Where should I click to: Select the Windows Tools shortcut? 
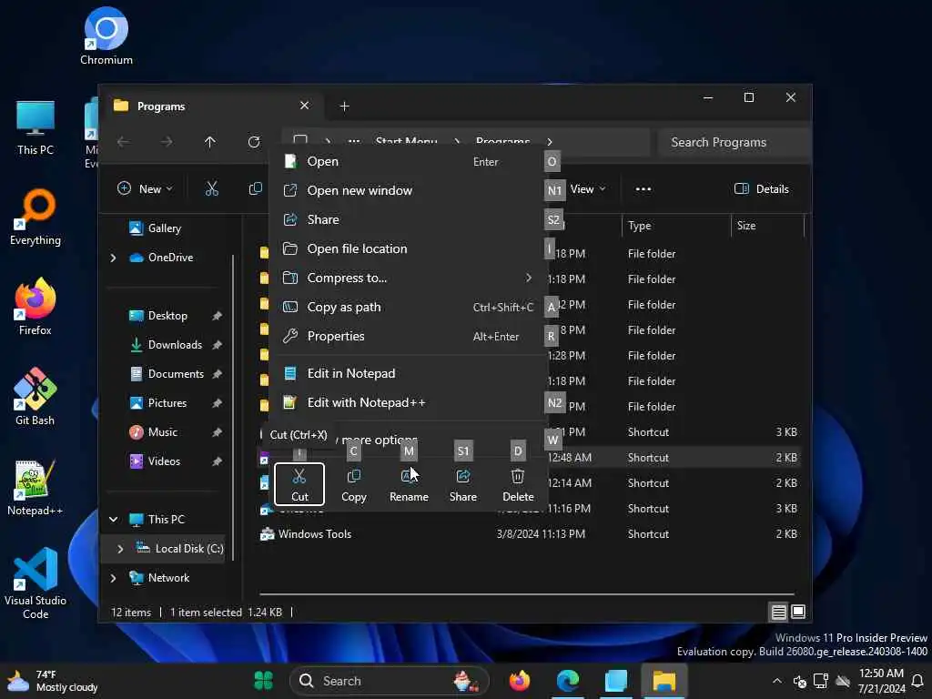click(x=314, y=533)
